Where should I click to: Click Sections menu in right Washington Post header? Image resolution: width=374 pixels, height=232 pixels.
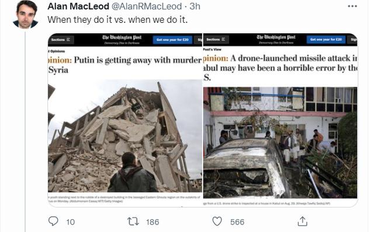coord(216,40)
